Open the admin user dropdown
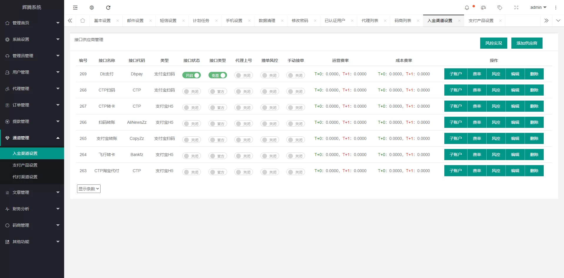The height and width of the screenshot is (278, 564). click(538, 8)
